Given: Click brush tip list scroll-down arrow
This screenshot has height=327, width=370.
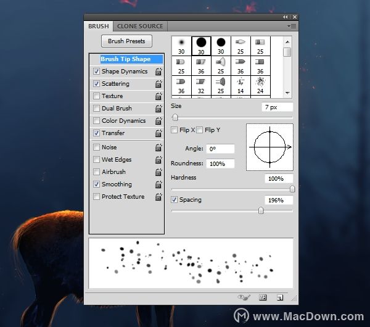Looking at the screenshot, I should 287,93.
